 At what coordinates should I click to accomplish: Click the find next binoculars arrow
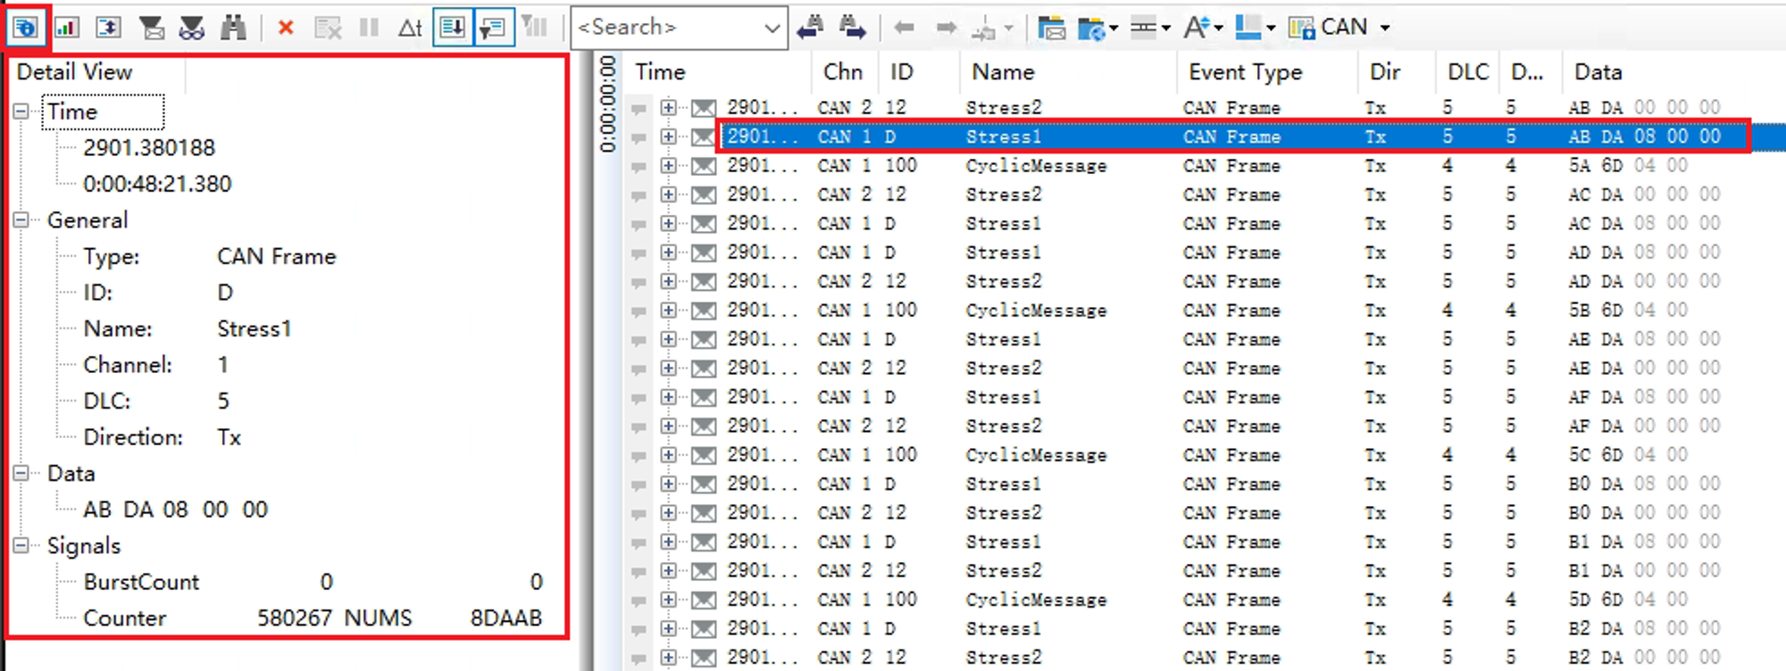[x=852, y=28]
